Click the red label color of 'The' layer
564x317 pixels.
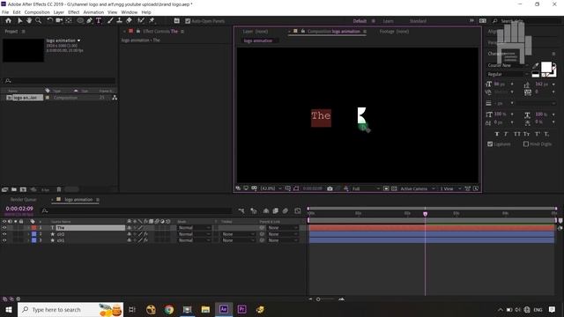[33, 228]
